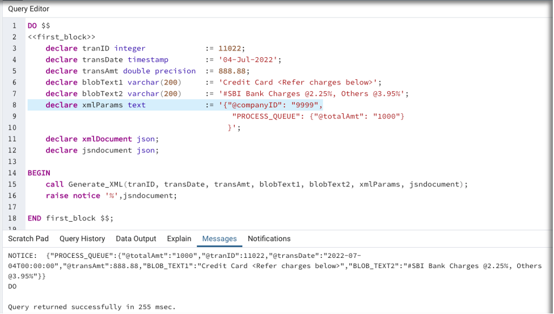Switch to the Explain tab
The image size is (554, 314).
click(179, 239)
